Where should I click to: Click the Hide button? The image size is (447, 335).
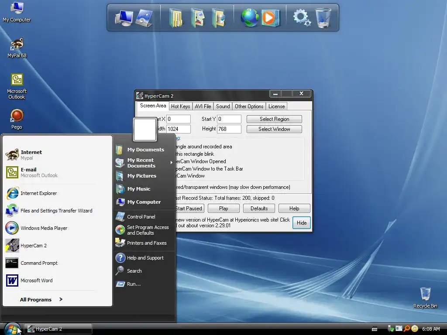click(301, 223)
